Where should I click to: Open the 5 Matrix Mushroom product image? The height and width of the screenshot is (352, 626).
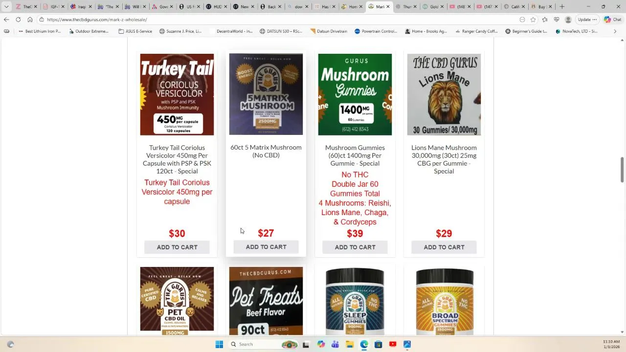pyautogui.click(x=266, y=94)
